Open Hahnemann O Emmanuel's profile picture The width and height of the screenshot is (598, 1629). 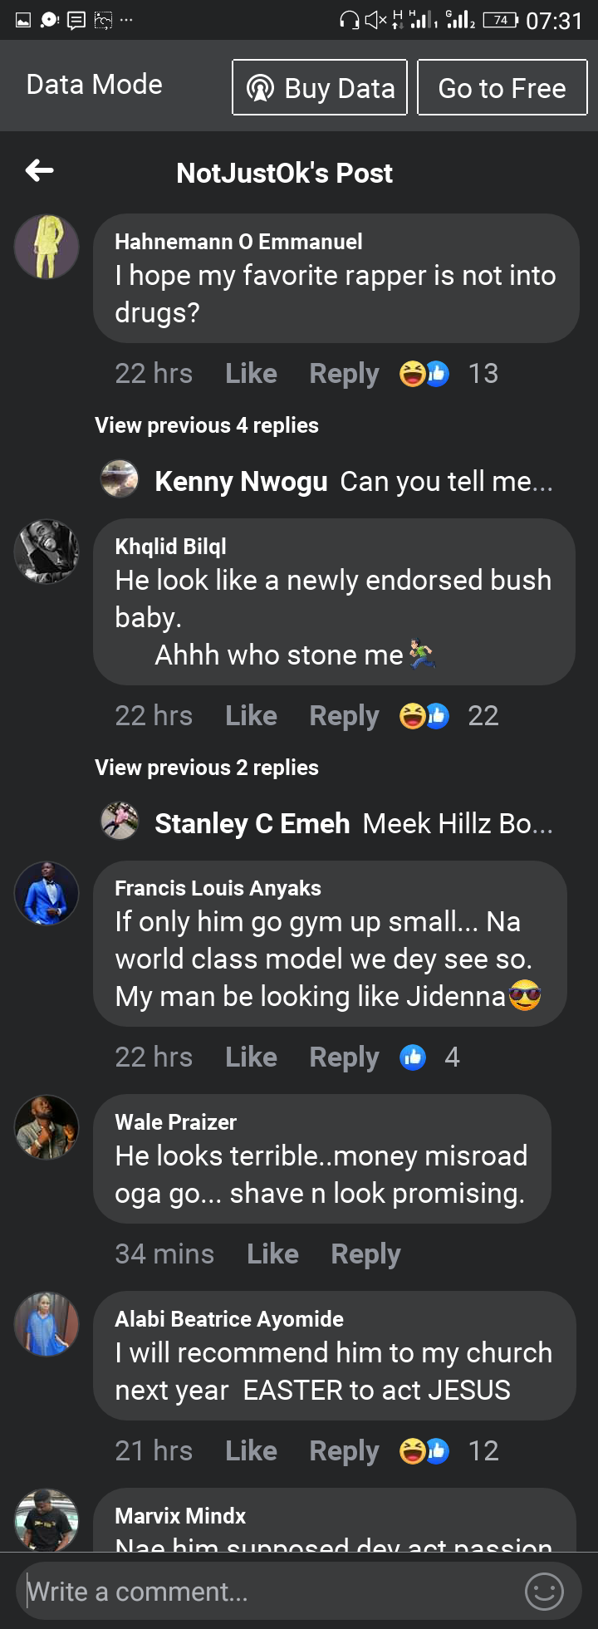click(47, 247)
